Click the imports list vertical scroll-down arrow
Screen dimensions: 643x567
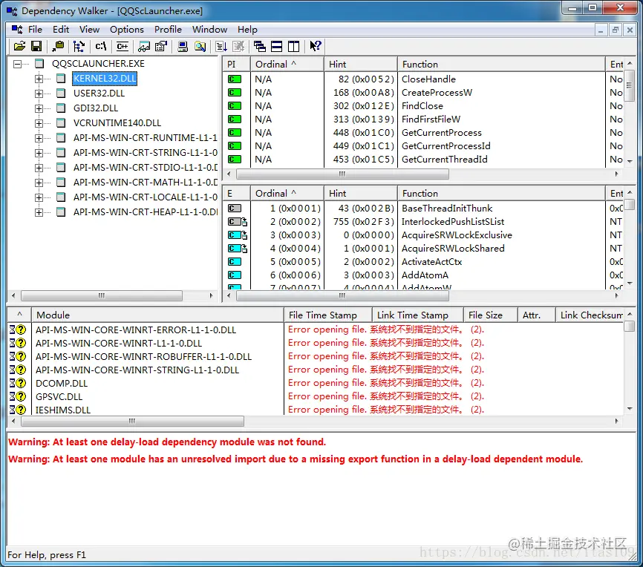tap(630, 162)
